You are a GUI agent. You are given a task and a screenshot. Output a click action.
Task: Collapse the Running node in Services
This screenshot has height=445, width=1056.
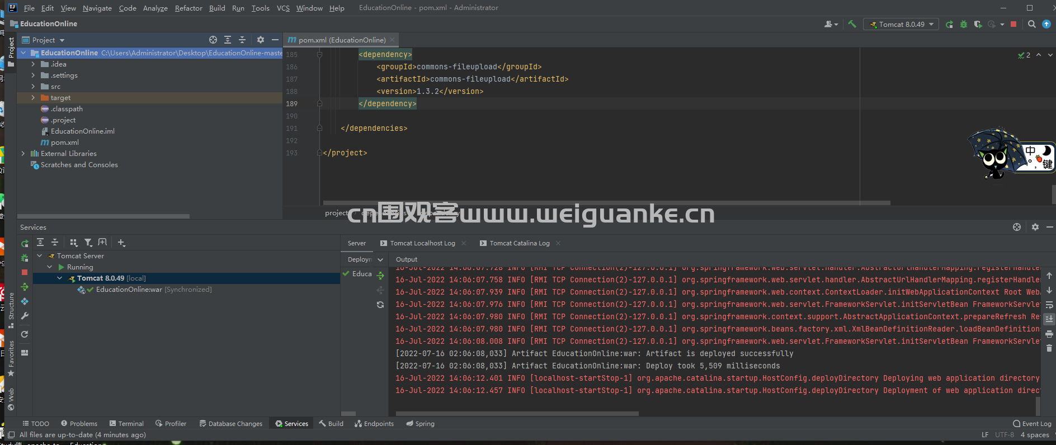pyautogui.click(x=50, y=267)
